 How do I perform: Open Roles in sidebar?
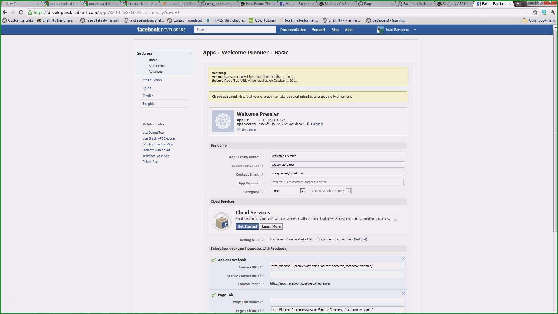click(x=147, y=88)
